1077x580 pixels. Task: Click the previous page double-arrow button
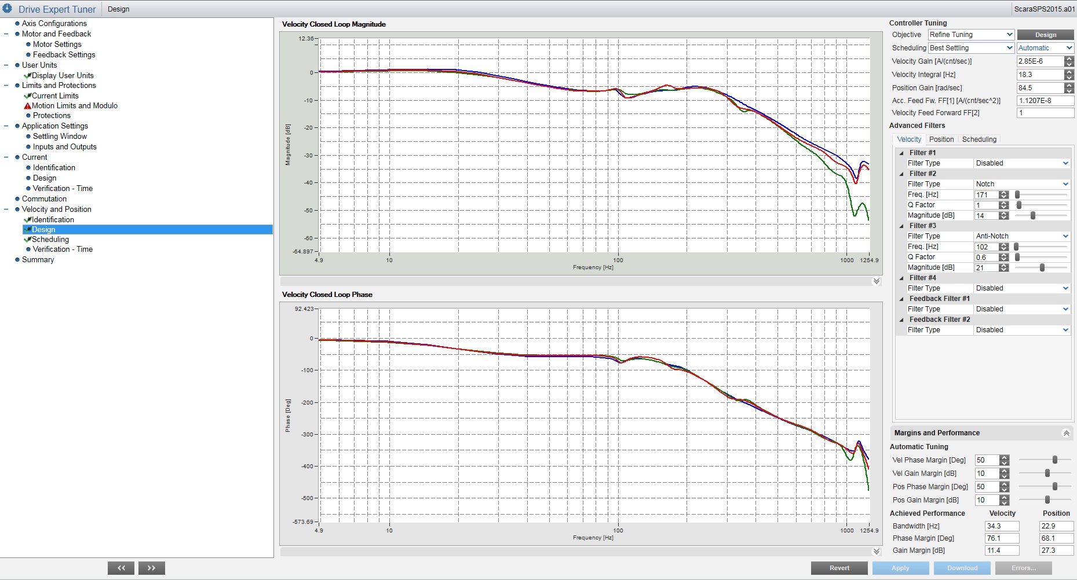(x=121, y=568)
